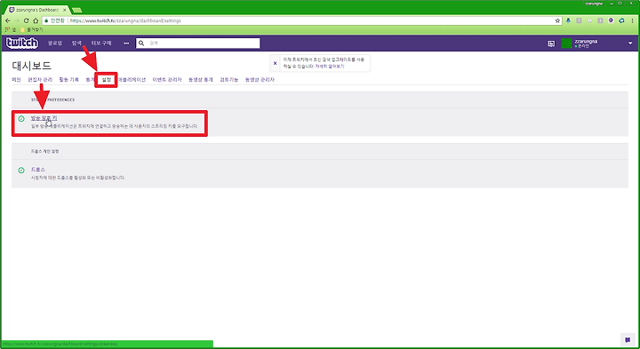Open the chat bubble icon at bottom right
640x349 pixels.
point(628,339)
